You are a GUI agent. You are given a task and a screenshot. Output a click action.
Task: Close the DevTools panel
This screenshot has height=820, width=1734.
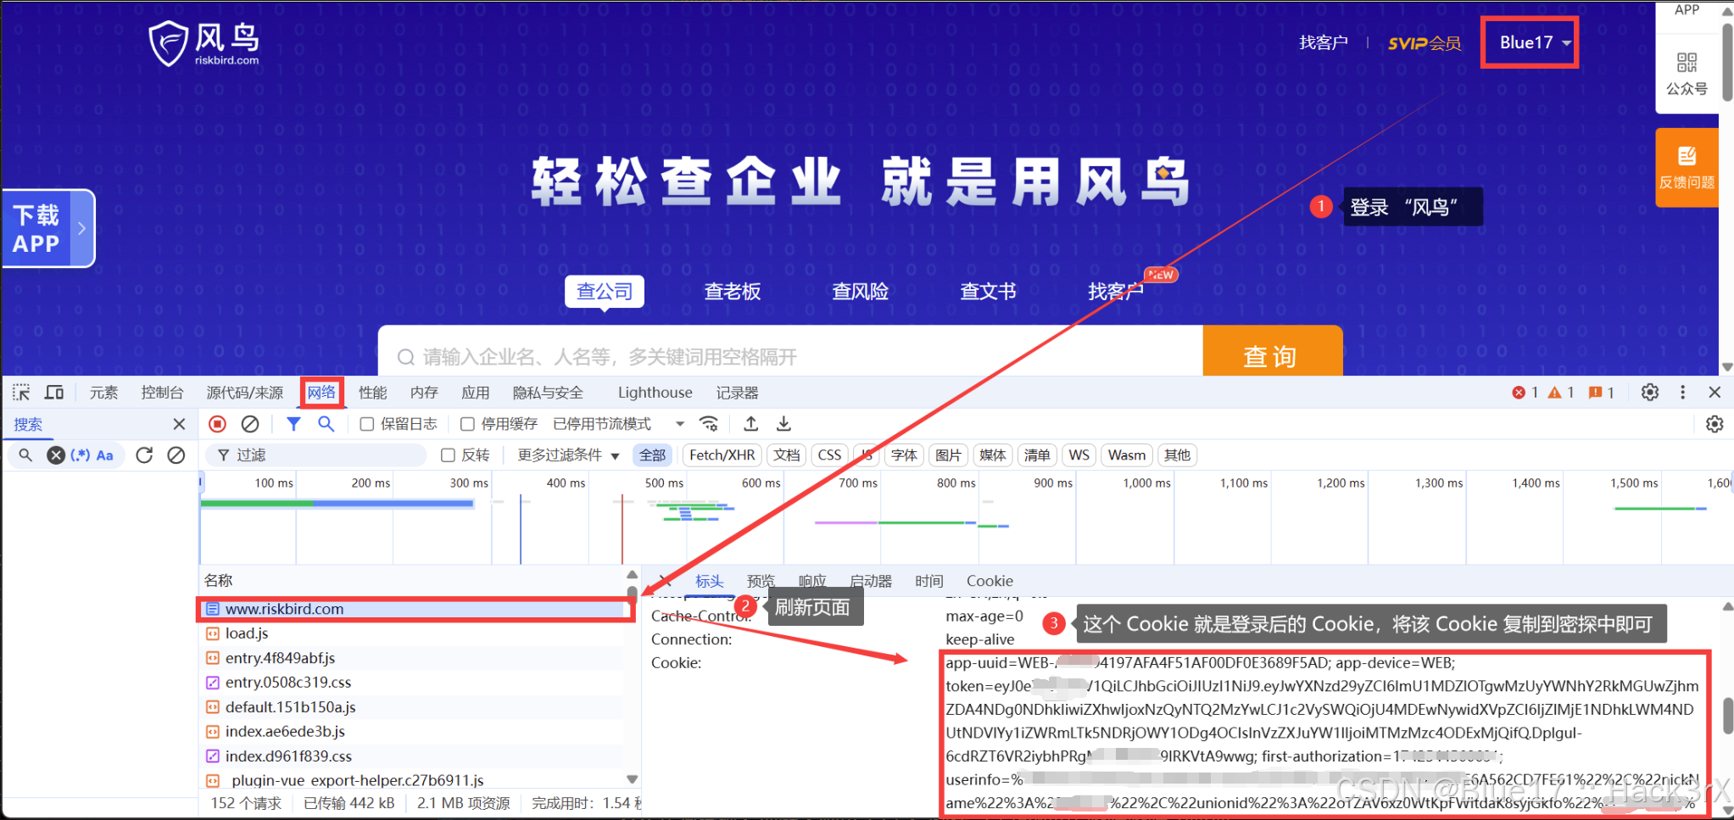pos(1714,393)
